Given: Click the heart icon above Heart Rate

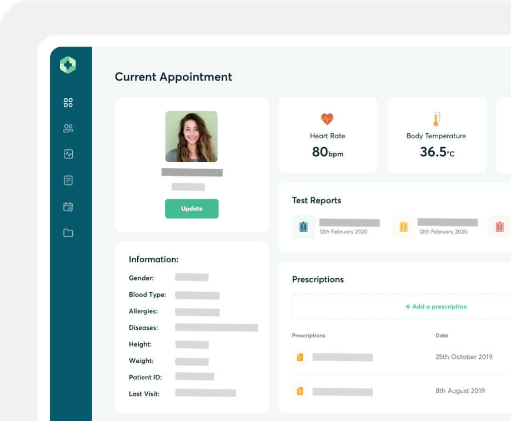Looking at the screenshot, I should click(327, 118).
